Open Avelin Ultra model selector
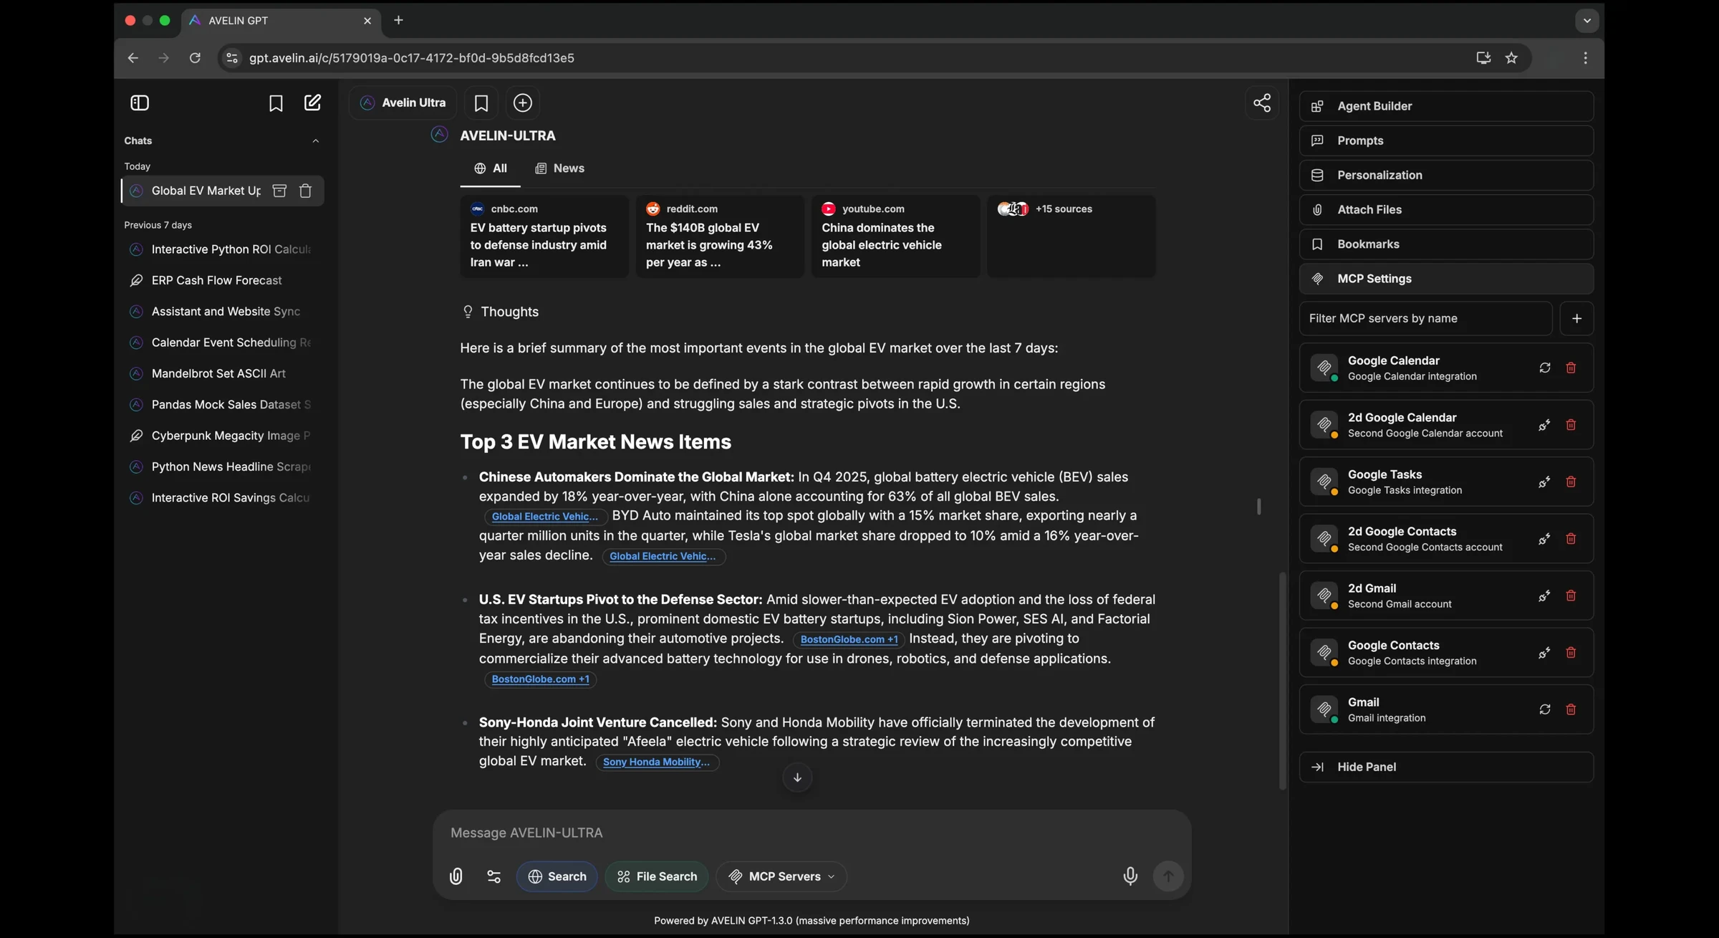This screenshot has height=938, width=1719. (403, 103)
